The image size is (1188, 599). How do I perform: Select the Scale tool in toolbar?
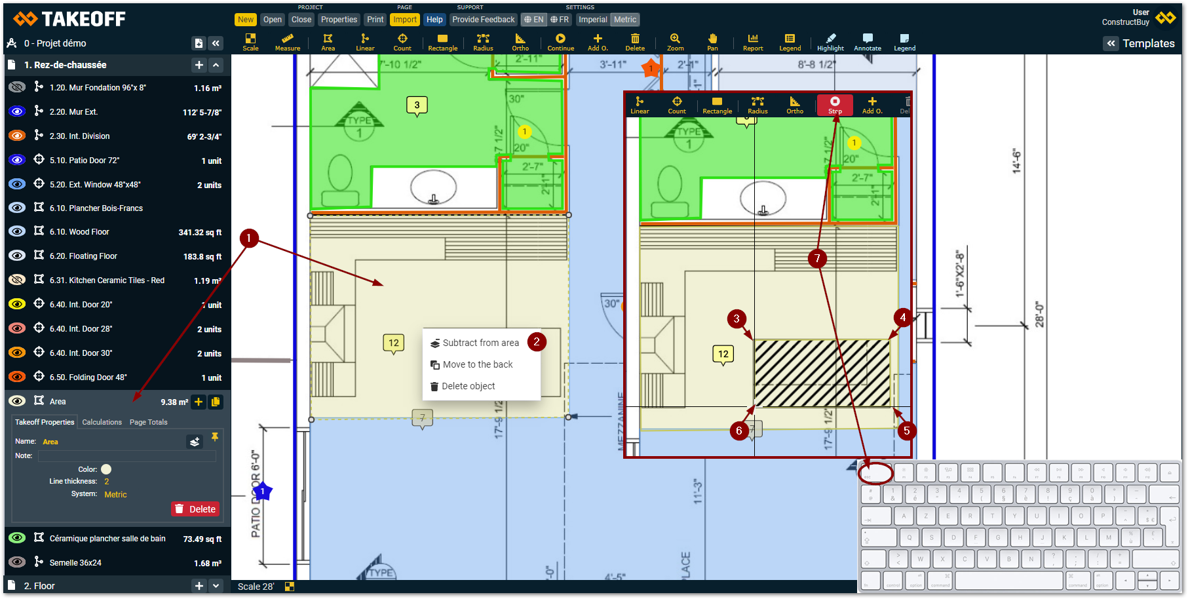tap(250, 42)
